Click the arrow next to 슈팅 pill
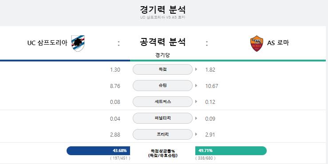This screenshot has width=328, height=164. (196, 85)
